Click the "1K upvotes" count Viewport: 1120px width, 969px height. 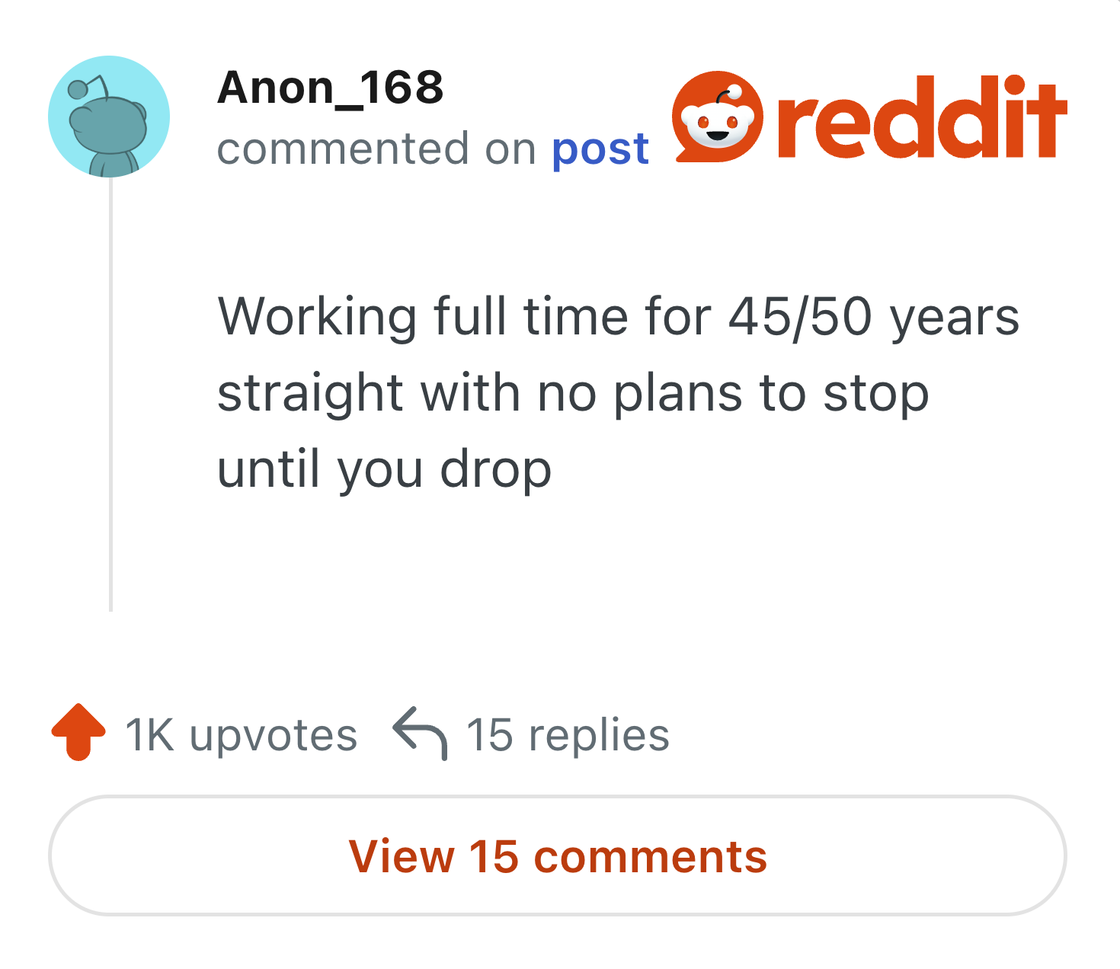[242, 735]
